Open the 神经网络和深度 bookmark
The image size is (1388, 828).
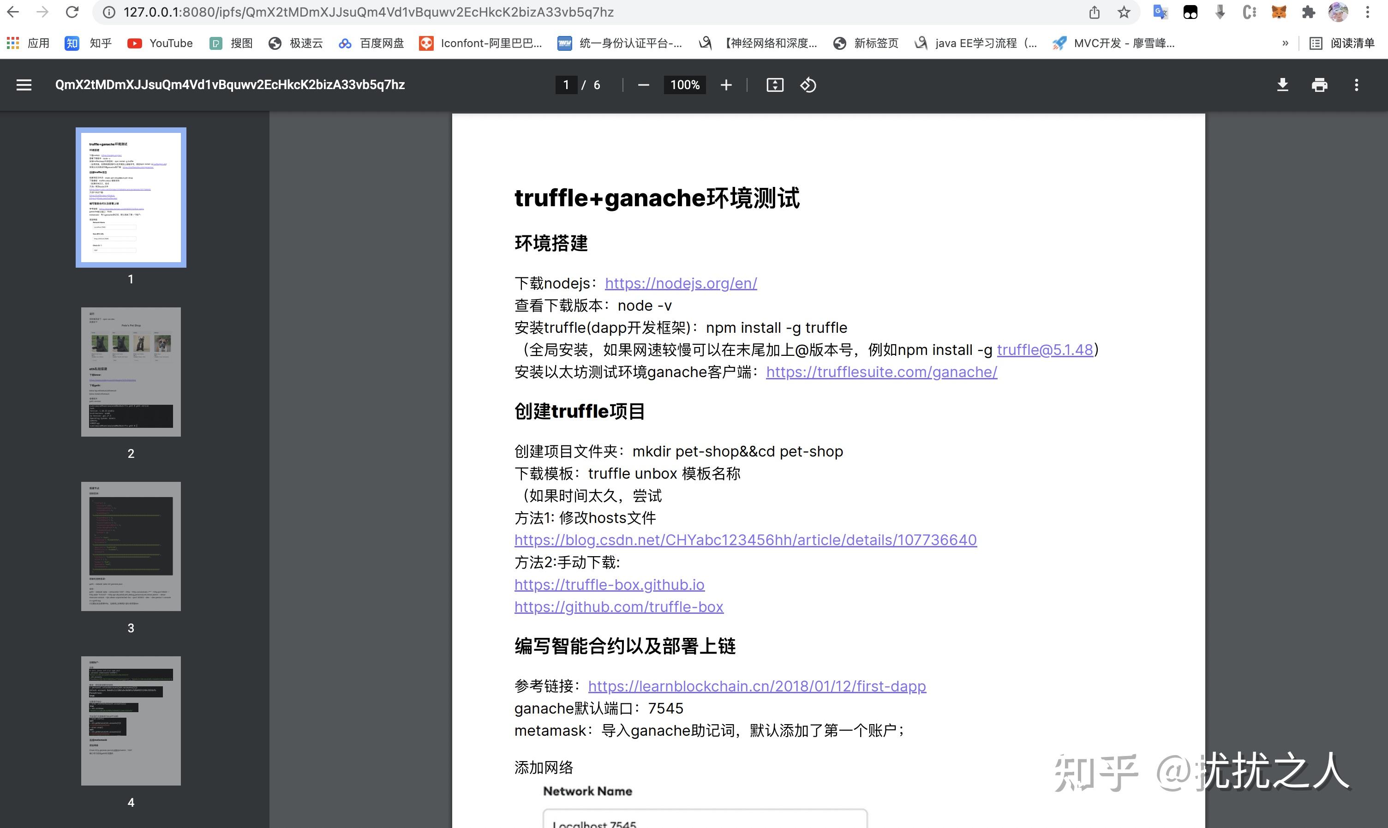point(758,43)
